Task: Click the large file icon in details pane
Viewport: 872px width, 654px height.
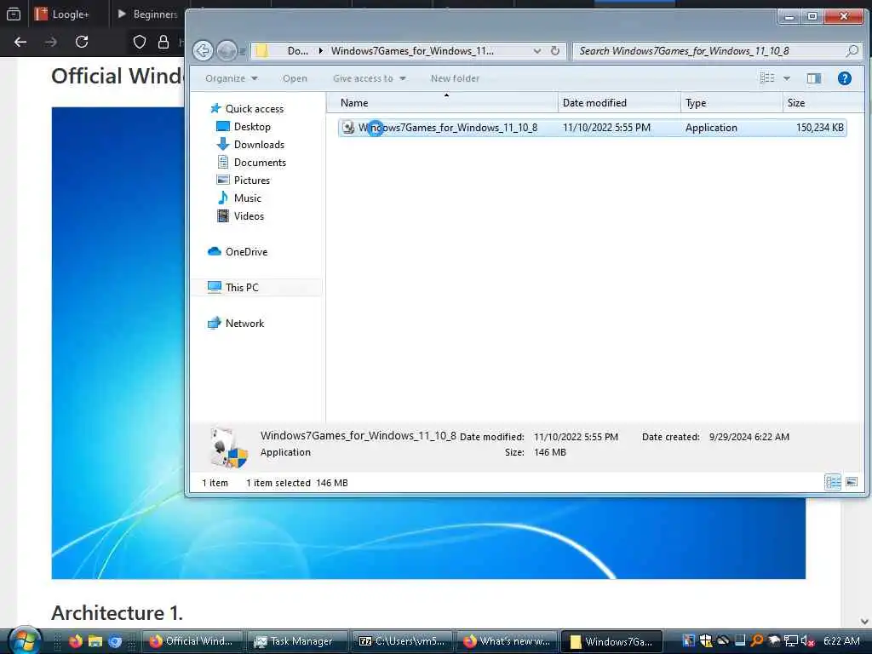Action: coord(228,447)
